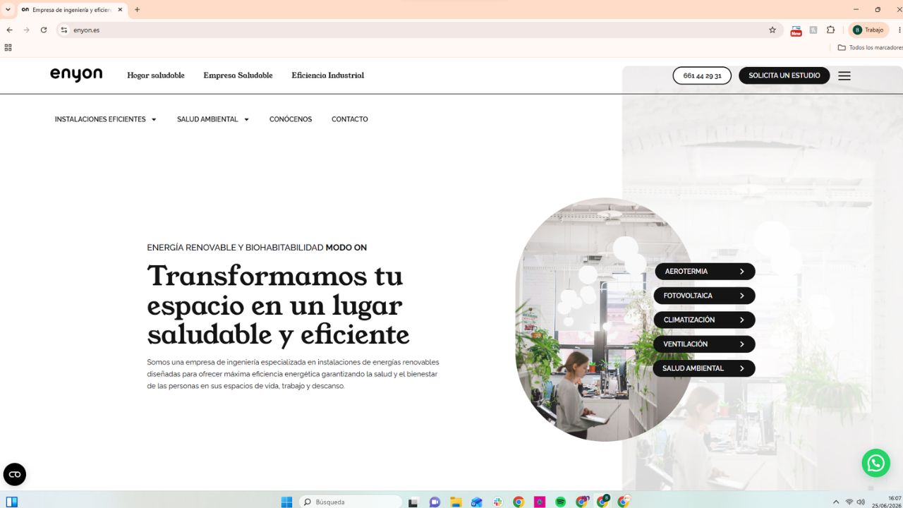Bookmark page with star icon
This screenshot has width=903, height=508.
(x=772, y=30)
